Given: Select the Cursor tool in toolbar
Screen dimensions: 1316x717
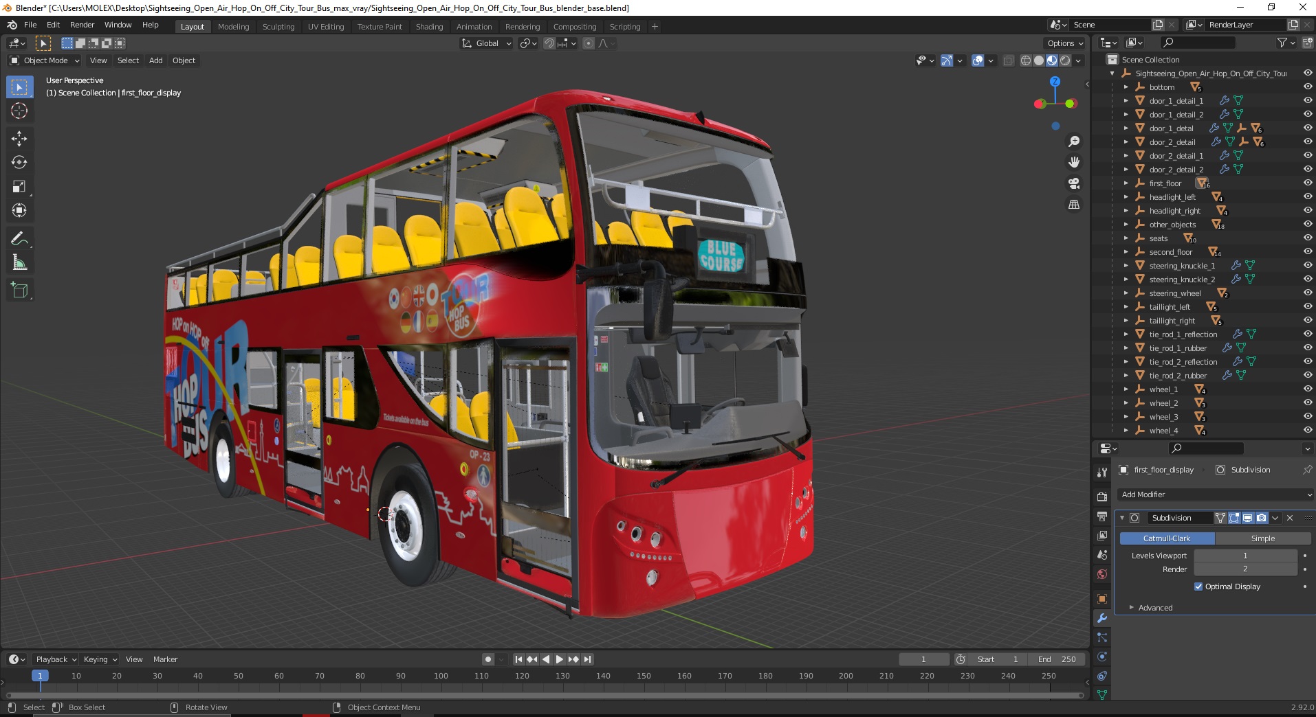Looking at the screenshot, I should 19,111.
